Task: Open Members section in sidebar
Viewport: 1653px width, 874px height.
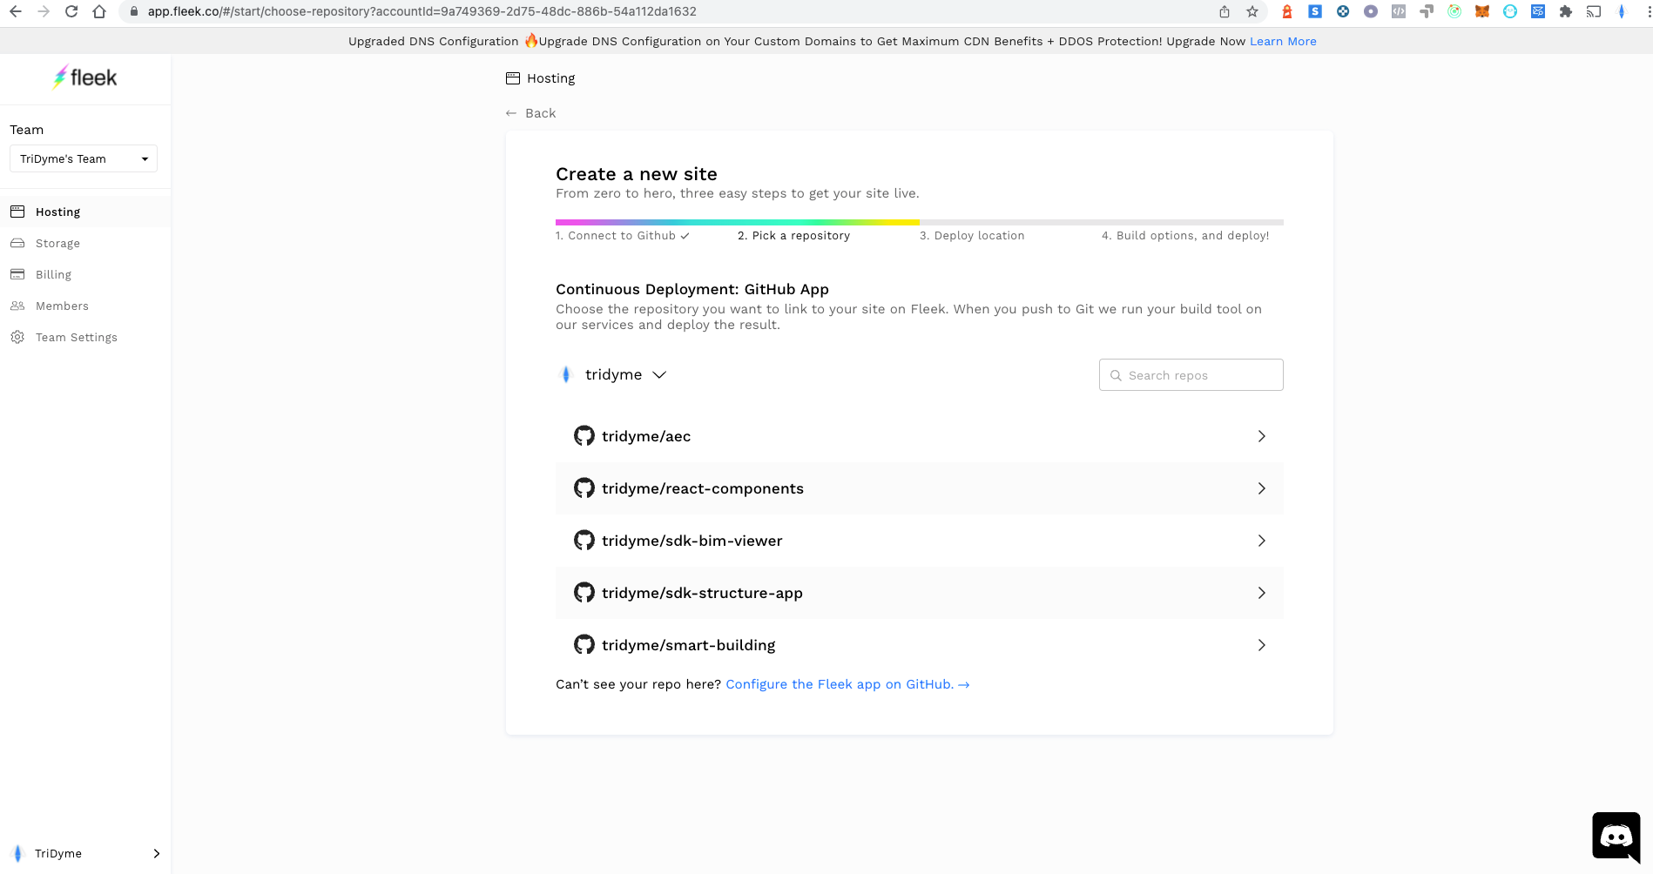Action: point(85,306)
